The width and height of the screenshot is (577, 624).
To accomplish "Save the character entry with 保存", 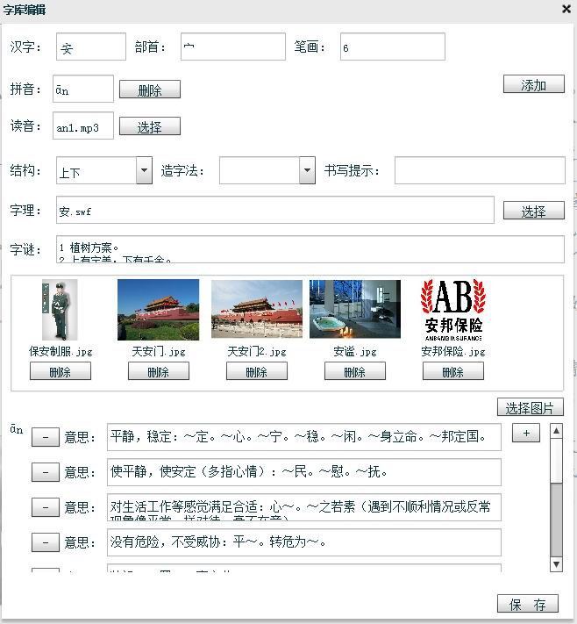I will [528, 605].
